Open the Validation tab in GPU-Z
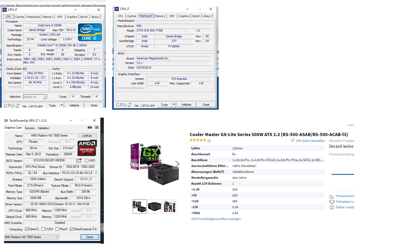 click(44, 128)
